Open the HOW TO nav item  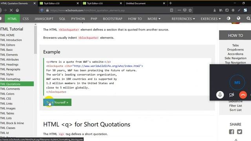pyautogui.click(x=135, y=19)
